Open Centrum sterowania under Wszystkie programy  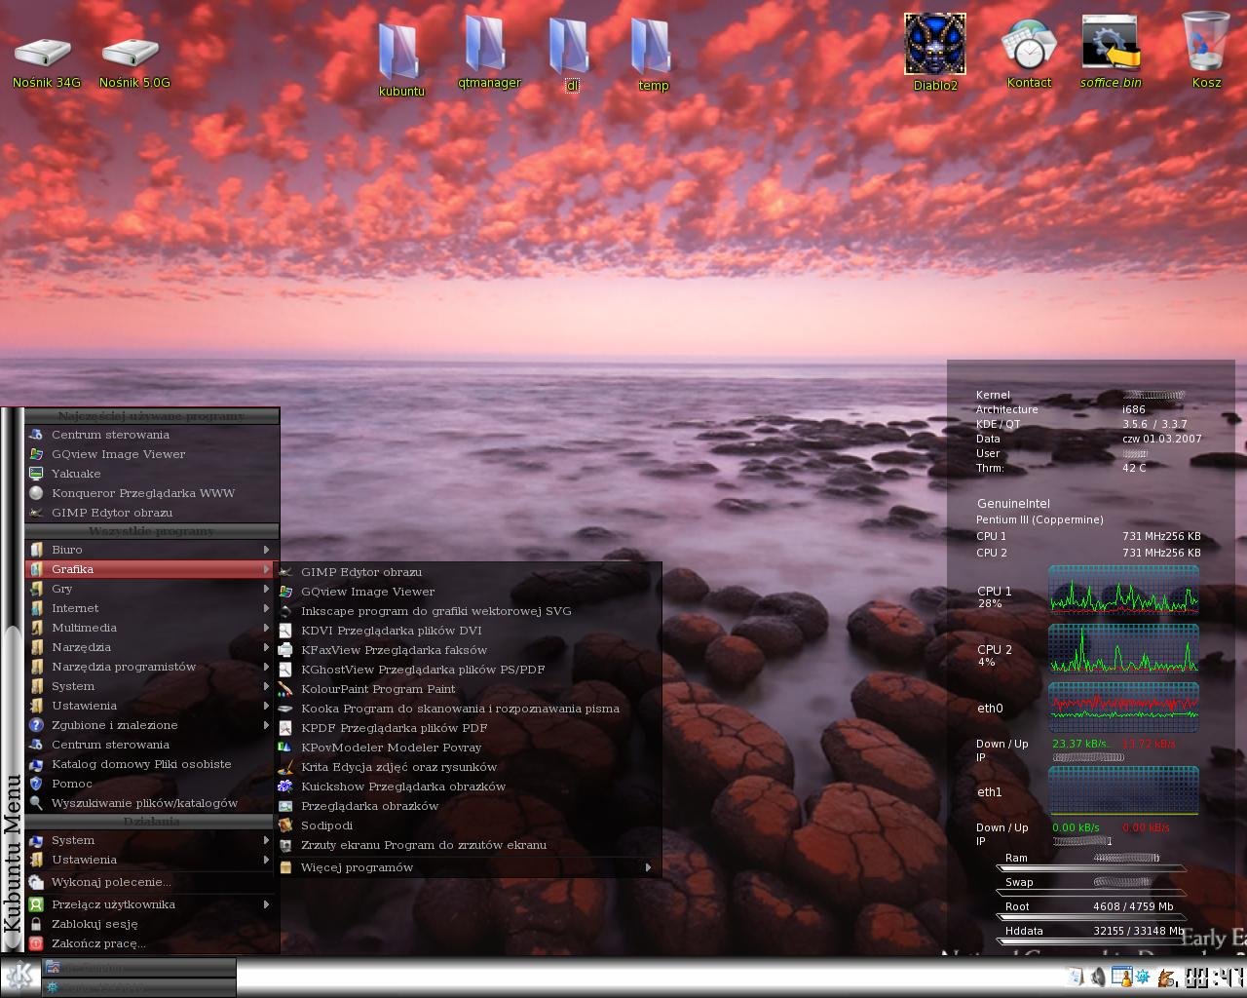tap(150, 745)
